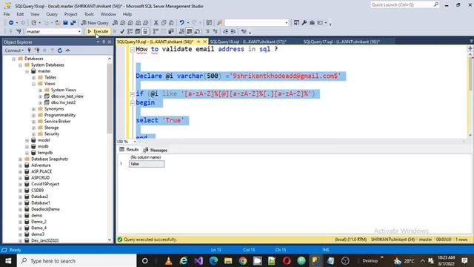Close the SQLQuery19.sql tab
Image resolution: width=474 pixels, height=267 pixels.
pos(205,42)
